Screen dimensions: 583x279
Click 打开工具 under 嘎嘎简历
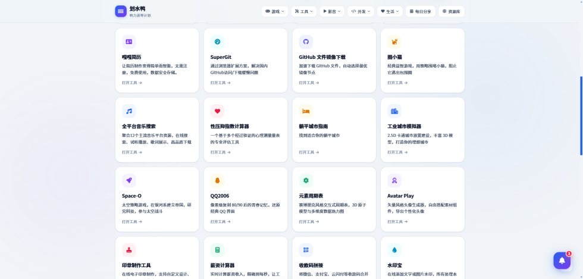click(132, 83)
